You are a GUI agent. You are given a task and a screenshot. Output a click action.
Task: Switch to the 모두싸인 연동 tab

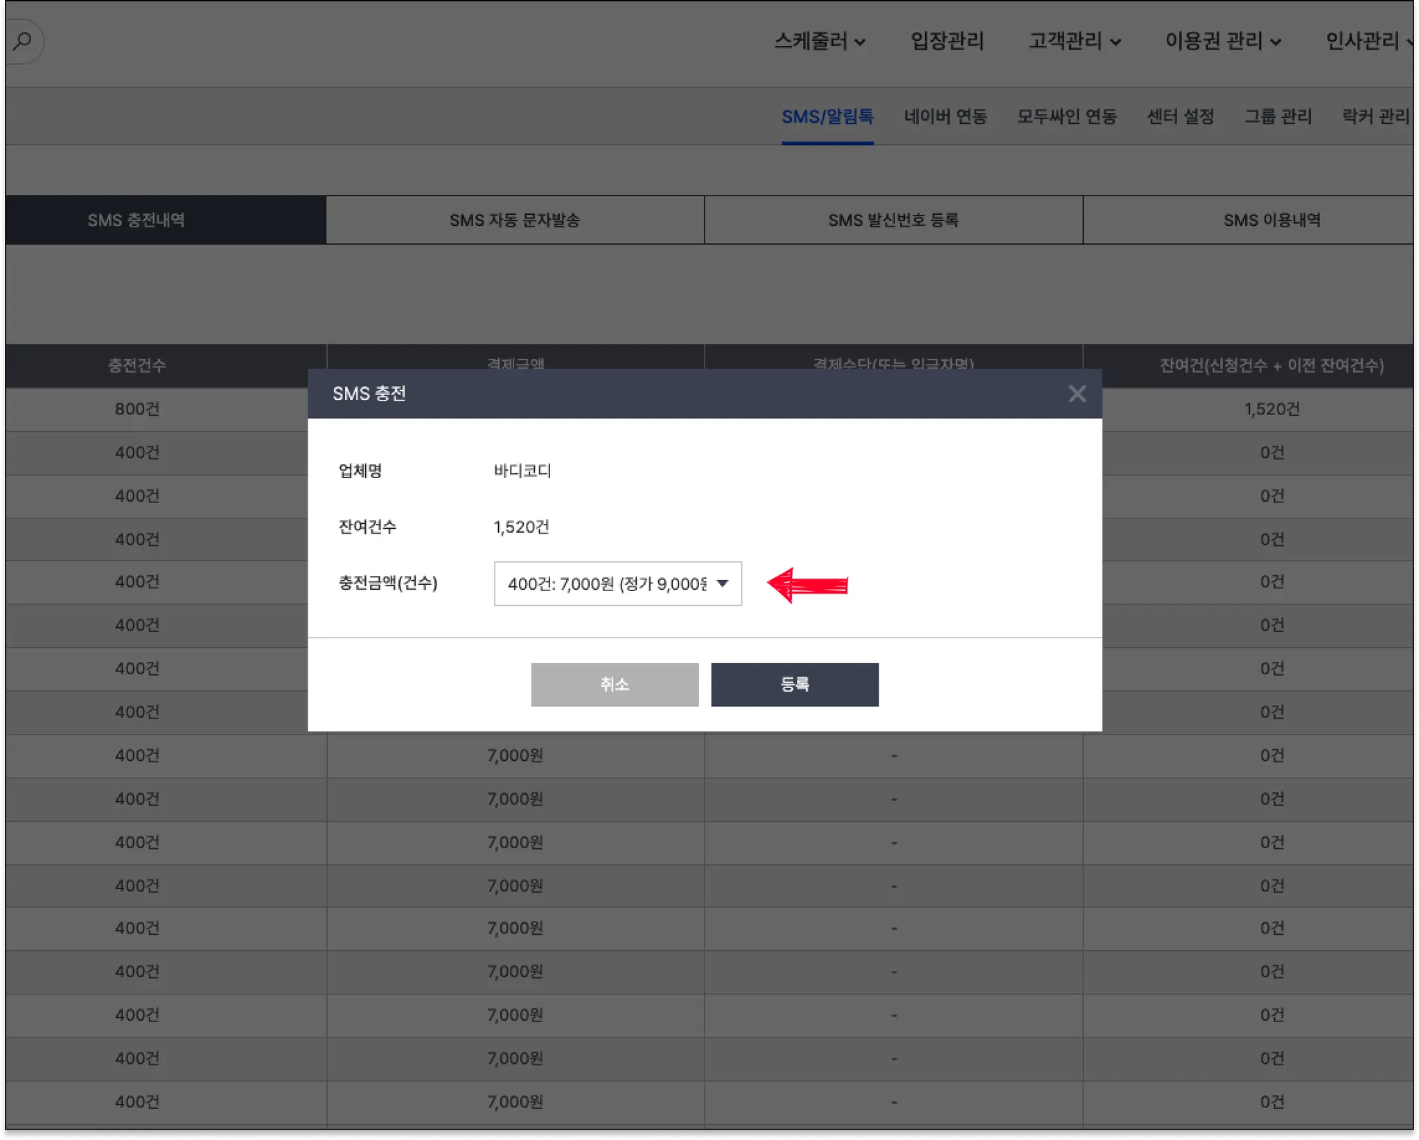pos(1066,116)
